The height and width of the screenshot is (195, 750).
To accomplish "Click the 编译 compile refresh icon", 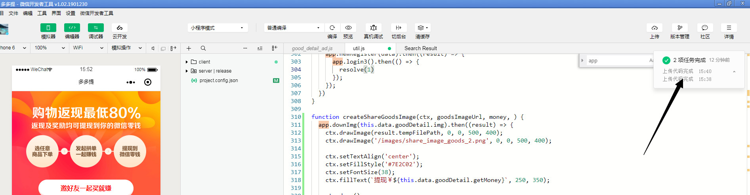I will click(332, 28).
